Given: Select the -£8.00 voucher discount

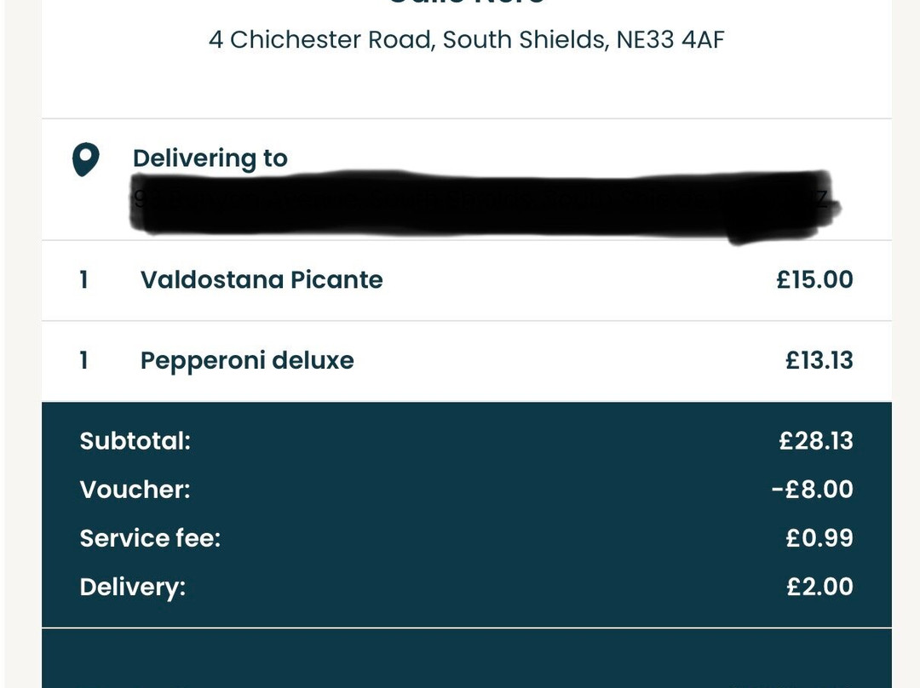Looking at the screenshot, I should pyautogui.click(x=812, y=490).
